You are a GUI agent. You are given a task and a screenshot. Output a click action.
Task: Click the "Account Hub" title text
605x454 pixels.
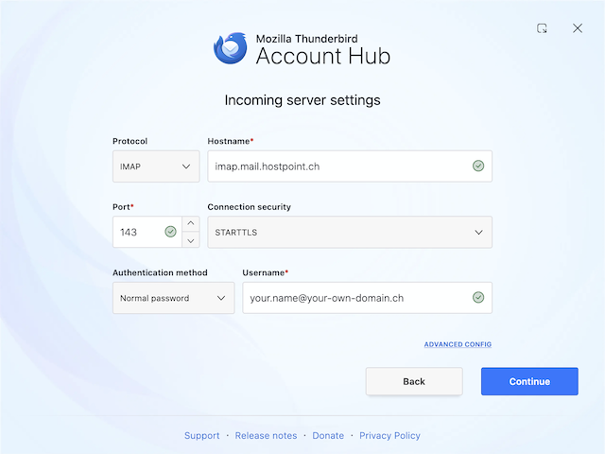(323, 57)
